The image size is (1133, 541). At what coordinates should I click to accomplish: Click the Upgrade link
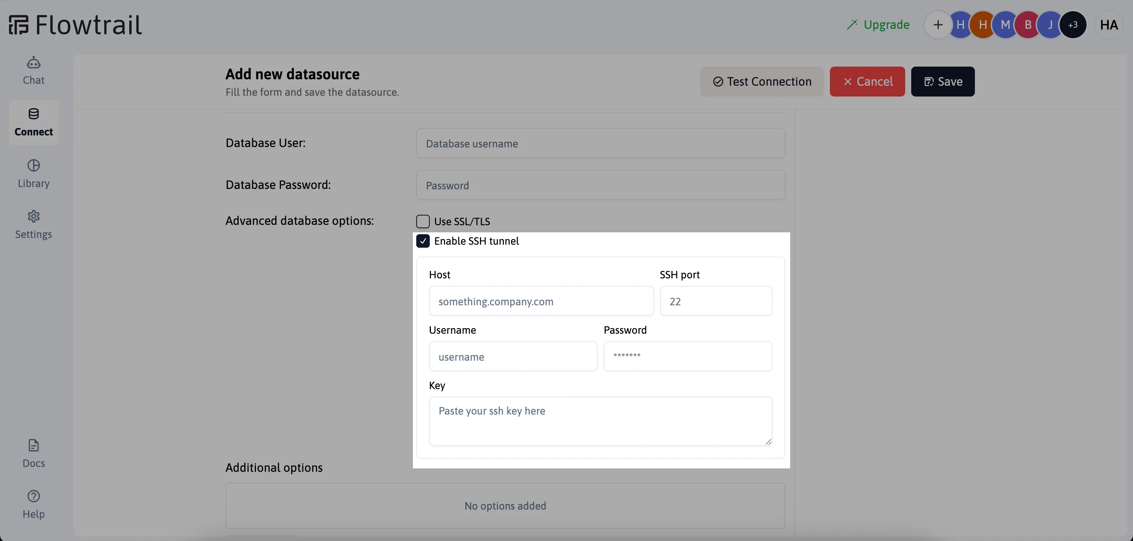(878, 25)
